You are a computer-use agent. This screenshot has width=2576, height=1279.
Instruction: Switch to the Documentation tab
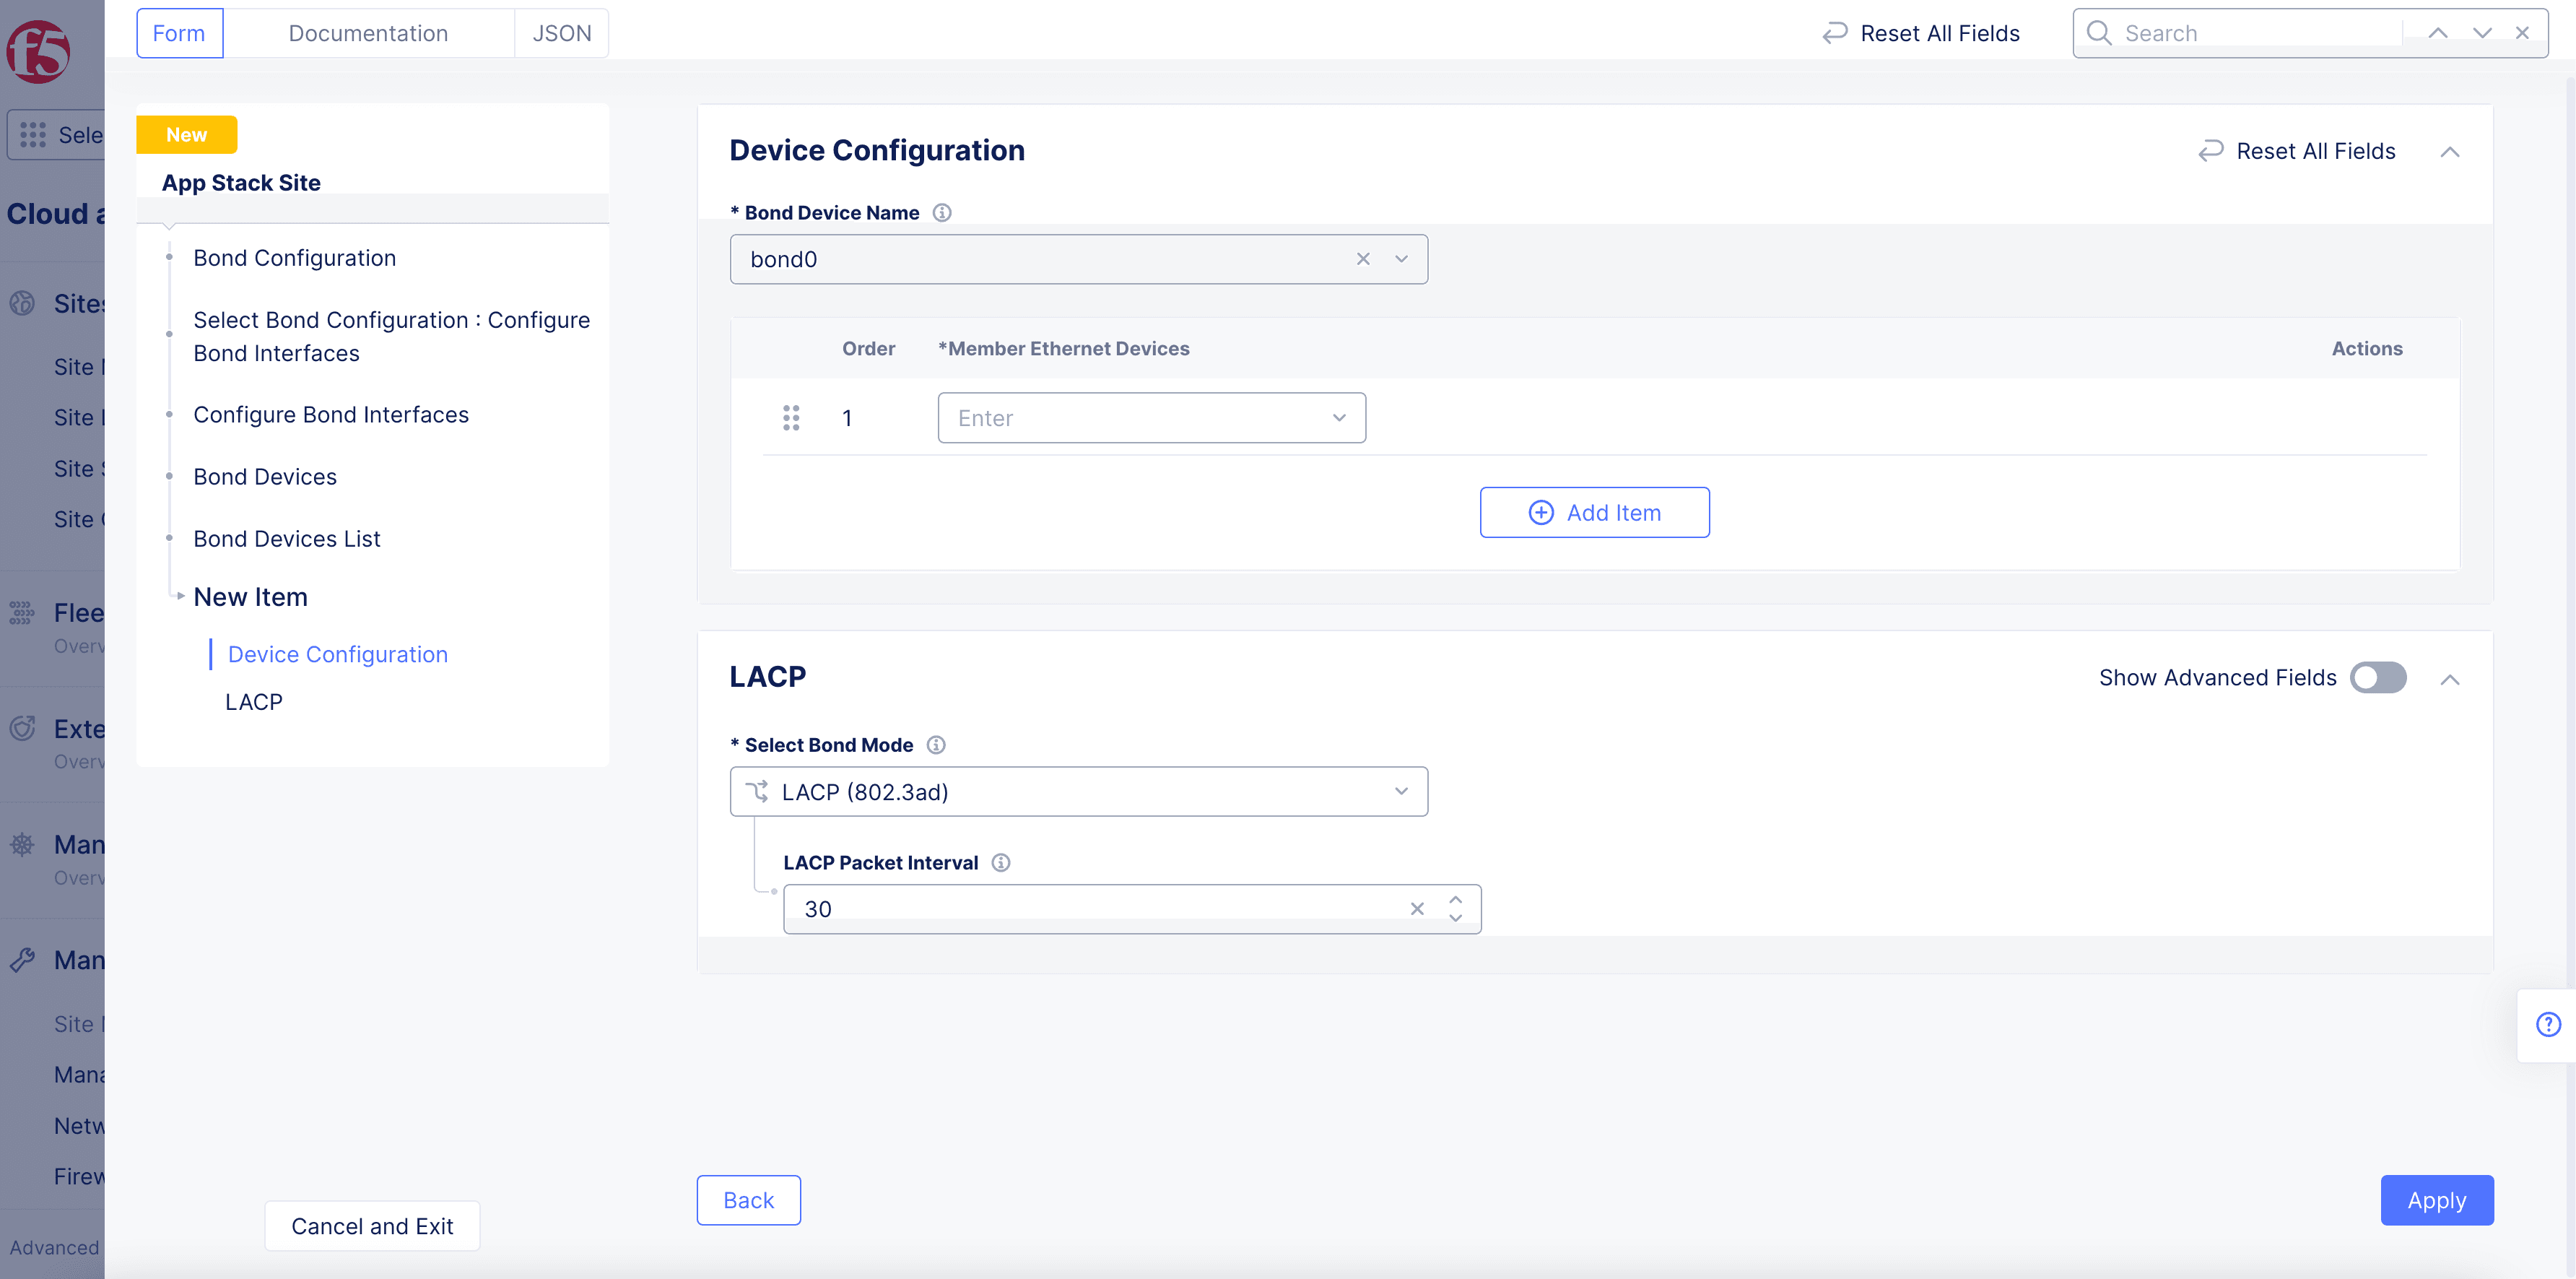point(368,33)
